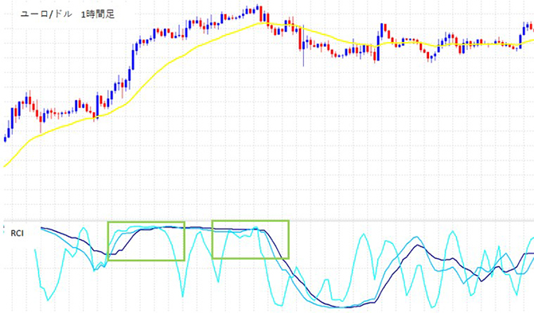The width and height of the screenshot is (534, 313).
Task: Click the yellow moving average line start
Action: [x=5, y=166]
